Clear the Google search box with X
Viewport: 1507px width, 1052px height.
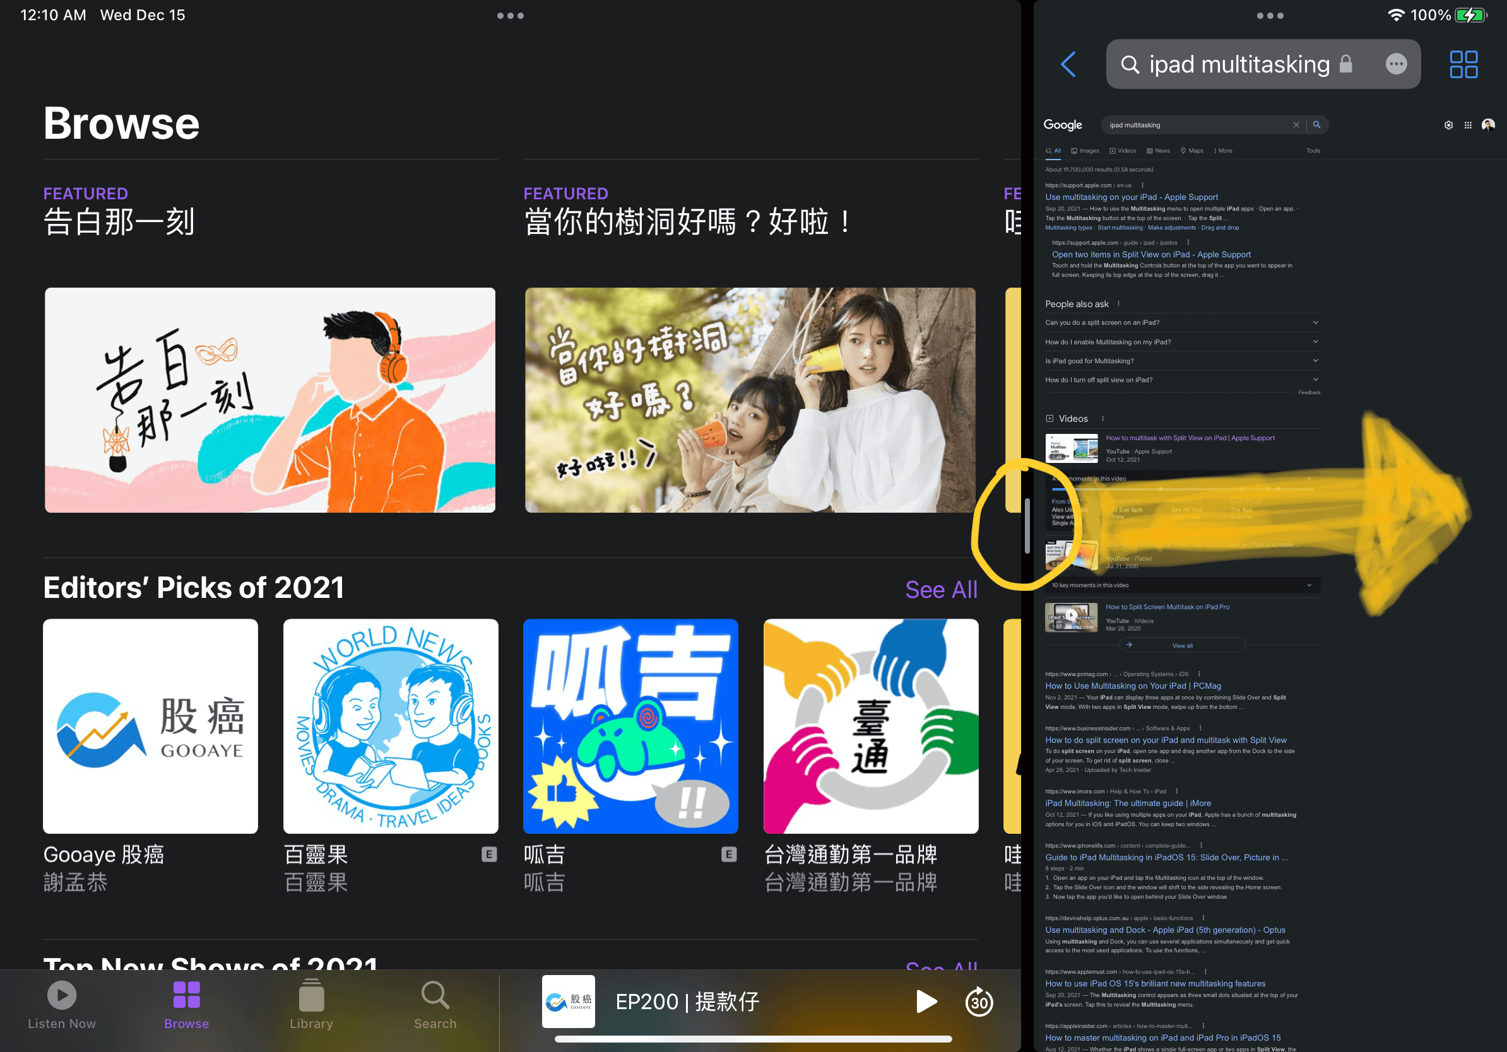[x=1296, y=125]
